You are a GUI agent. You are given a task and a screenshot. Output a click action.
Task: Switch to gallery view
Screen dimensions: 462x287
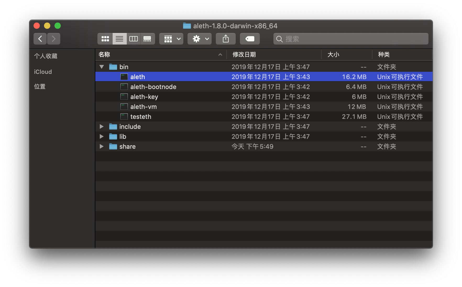[x=147, y=39]
